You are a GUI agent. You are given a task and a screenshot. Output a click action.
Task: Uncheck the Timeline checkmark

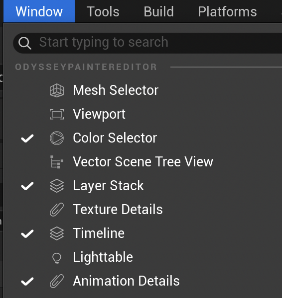click(x=27, y=234)
